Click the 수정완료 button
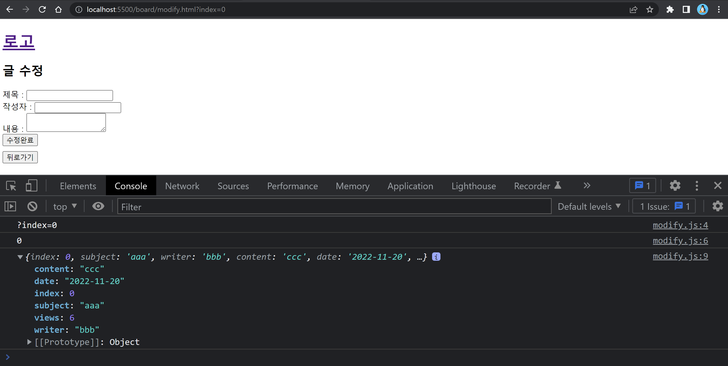 coord(20,140)
